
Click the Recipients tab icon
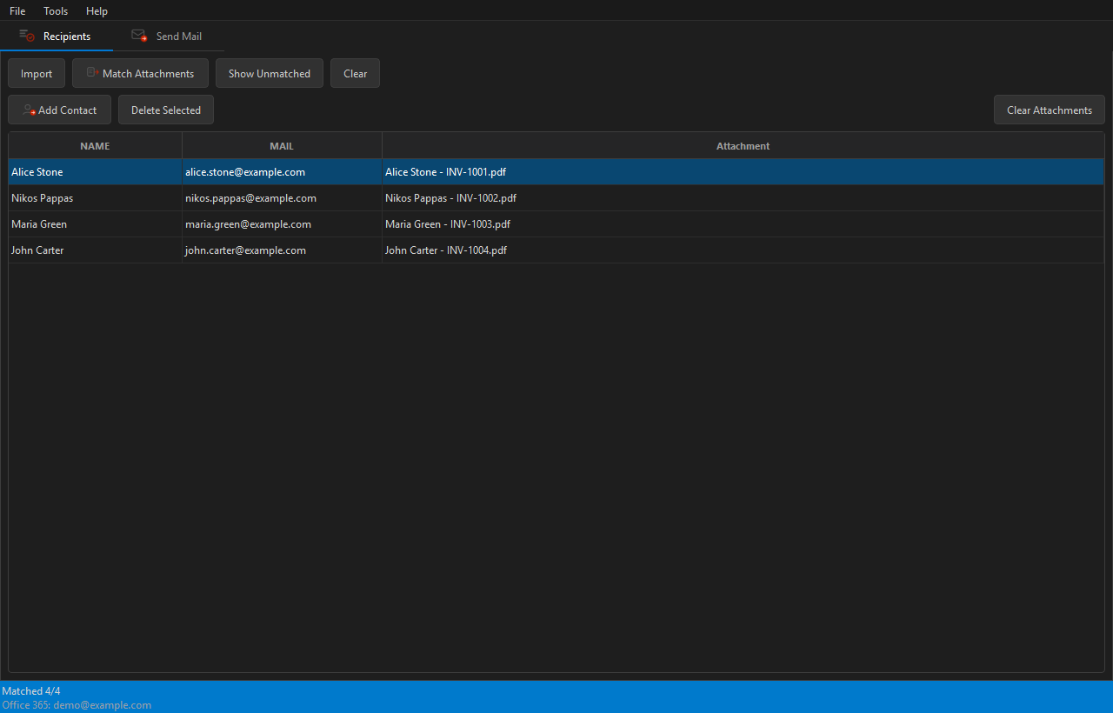[x=27, y=36]
